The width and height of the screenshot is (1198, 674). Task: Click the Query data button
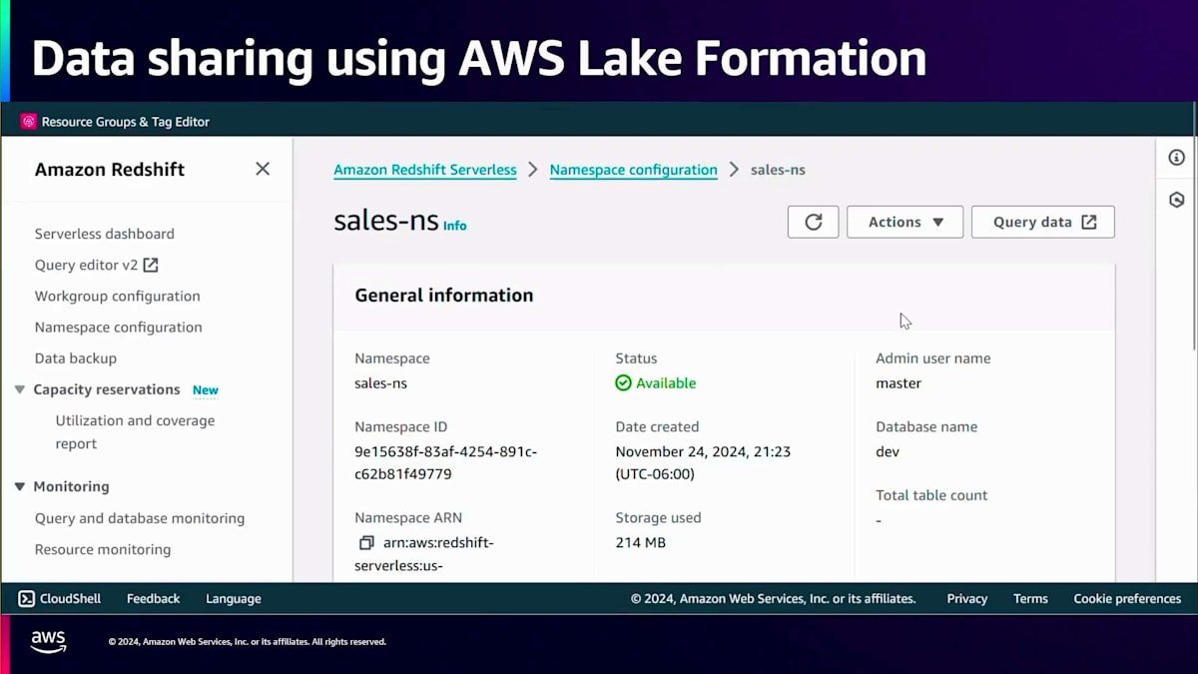[1042, 222]
